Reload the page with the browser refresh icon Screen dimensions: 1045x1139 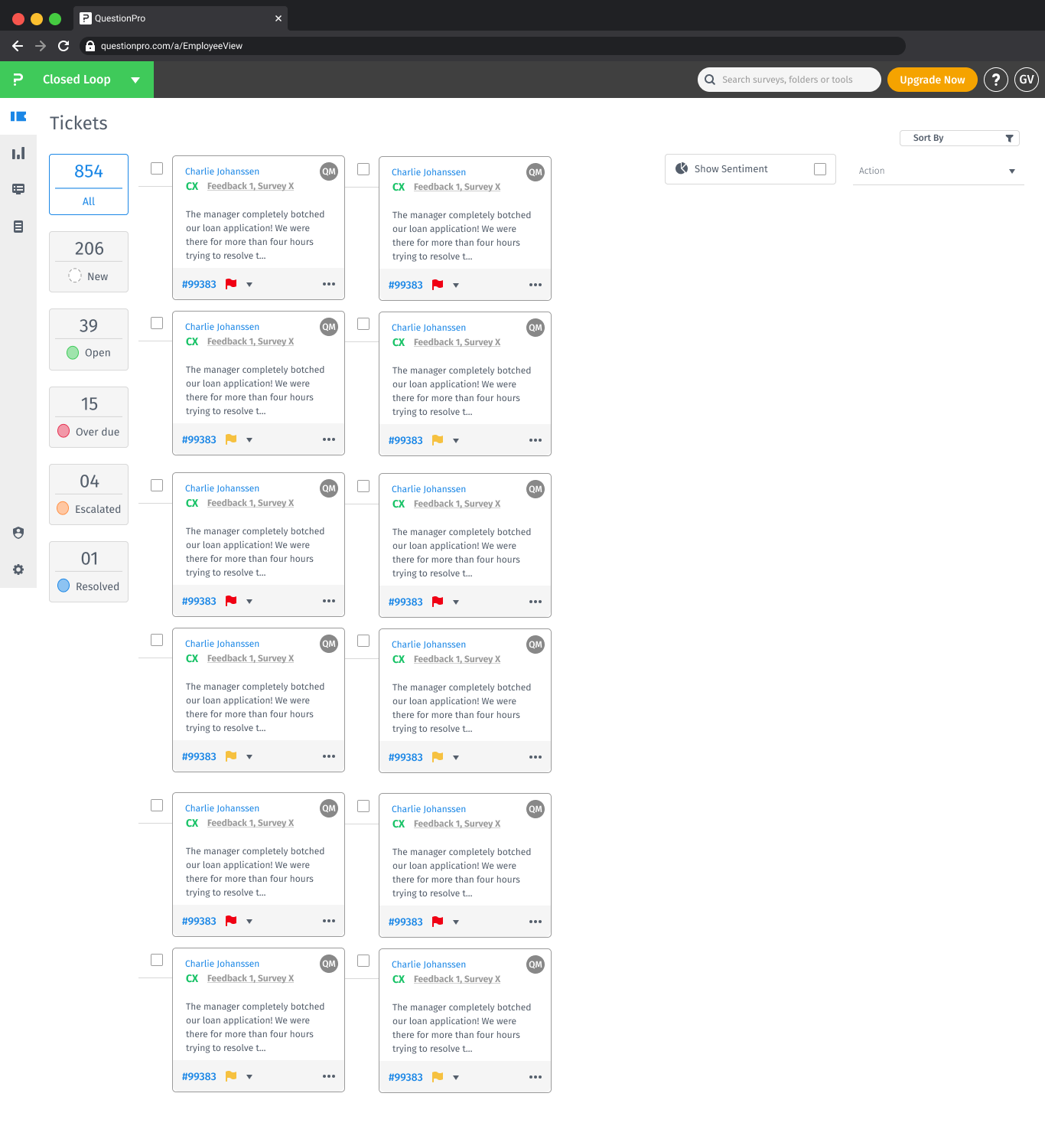pyautogui.click(x=63, y=46)
